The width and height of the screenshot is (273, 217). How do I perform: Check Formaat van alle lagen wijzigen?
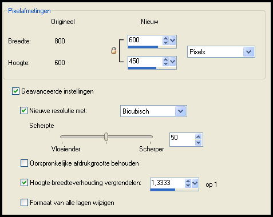(24, 202)
